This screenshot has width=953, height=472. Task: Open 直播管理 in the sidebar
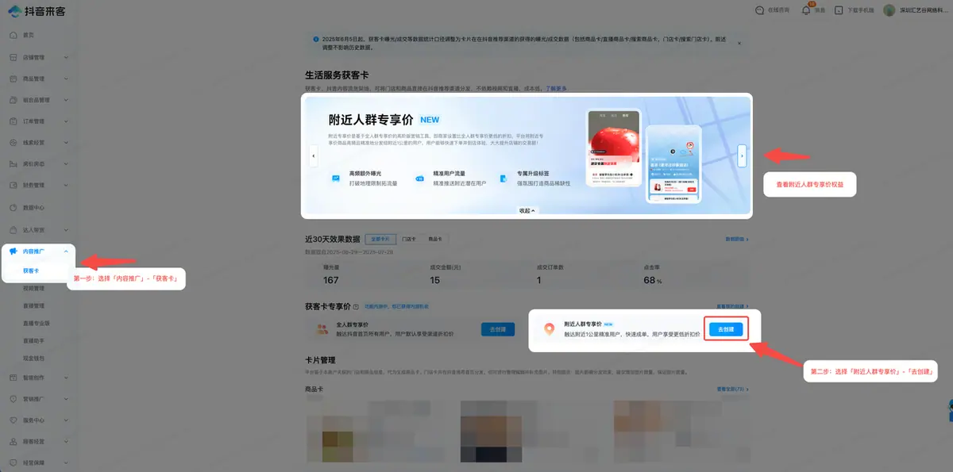coord(33,306)
